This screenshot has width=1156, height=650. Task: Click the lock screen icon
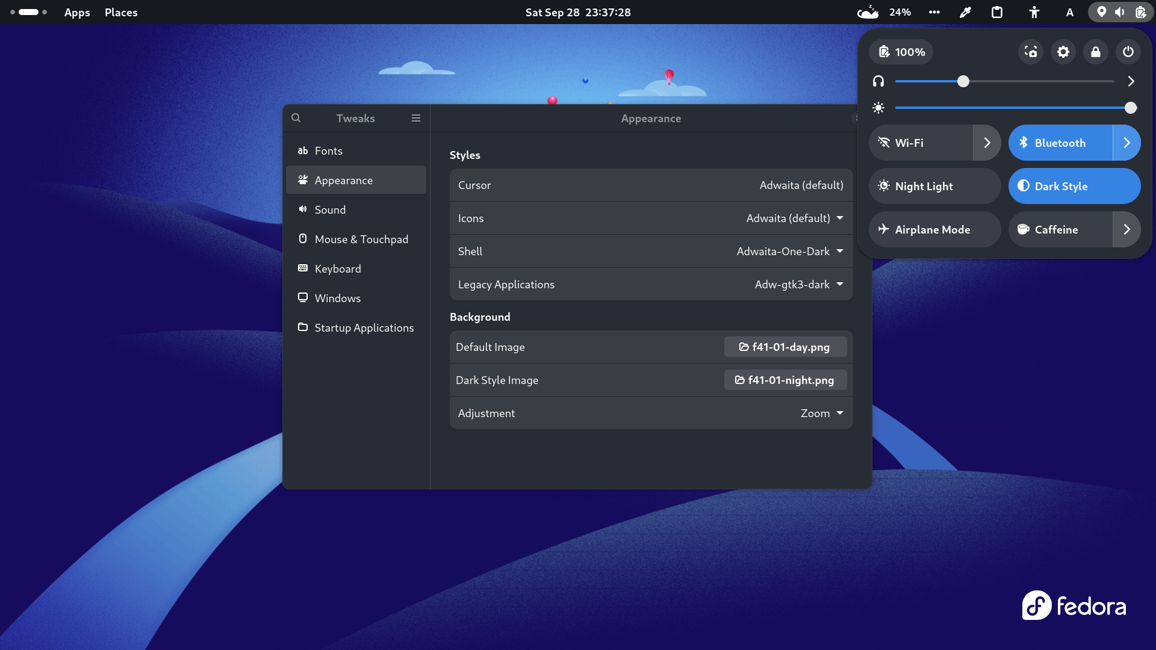[1096, 52]
